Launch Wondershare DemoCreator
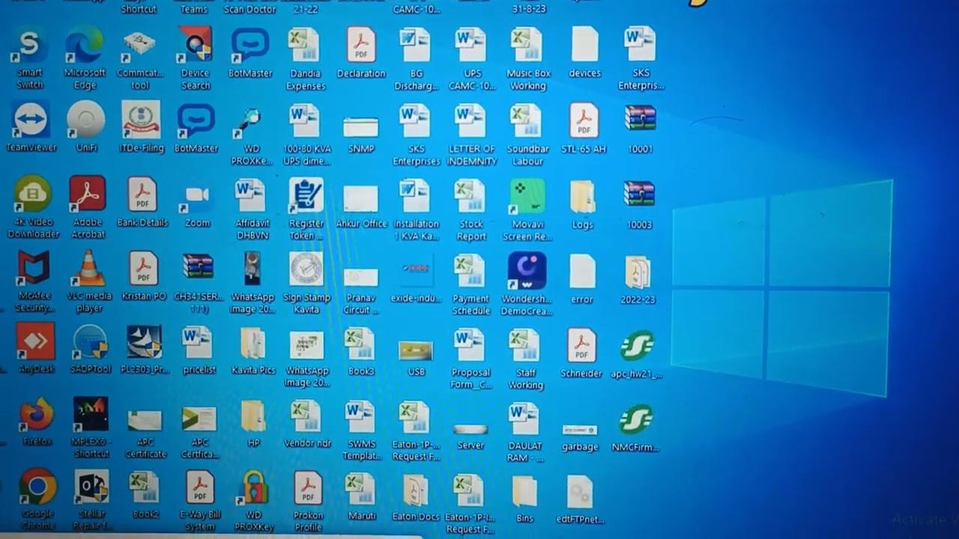 coord(527,271)
